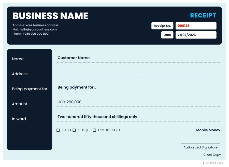The image size is (229, 167).
Task: Select the UGX 290,000 amount
Action: point(69,102)
